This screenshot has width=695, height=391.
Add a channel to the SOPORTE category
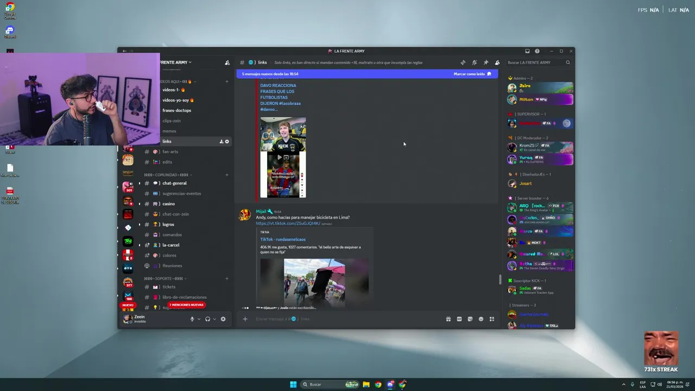(227, 279)
